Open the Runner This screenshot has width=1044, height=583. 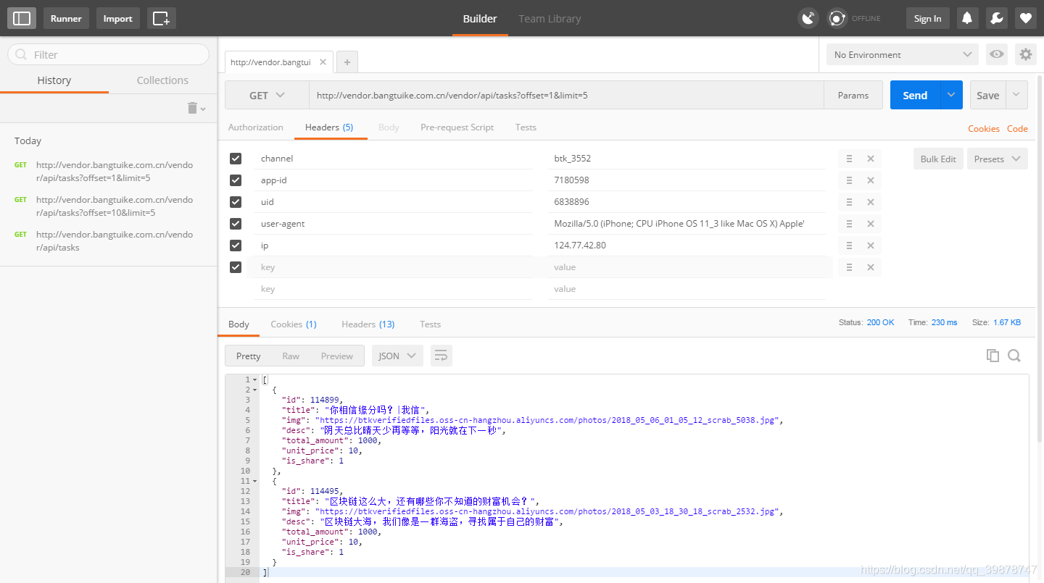click(x=66, y=18)
